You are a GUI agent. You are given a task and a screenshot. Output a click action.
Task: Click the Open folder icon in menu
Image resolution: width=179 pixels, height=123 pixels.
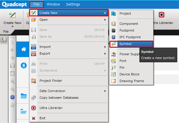click(33, 20)
